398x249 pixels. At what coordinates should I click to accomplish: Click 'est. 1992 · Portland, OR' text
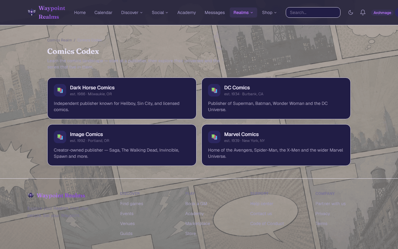pos(90,141)
